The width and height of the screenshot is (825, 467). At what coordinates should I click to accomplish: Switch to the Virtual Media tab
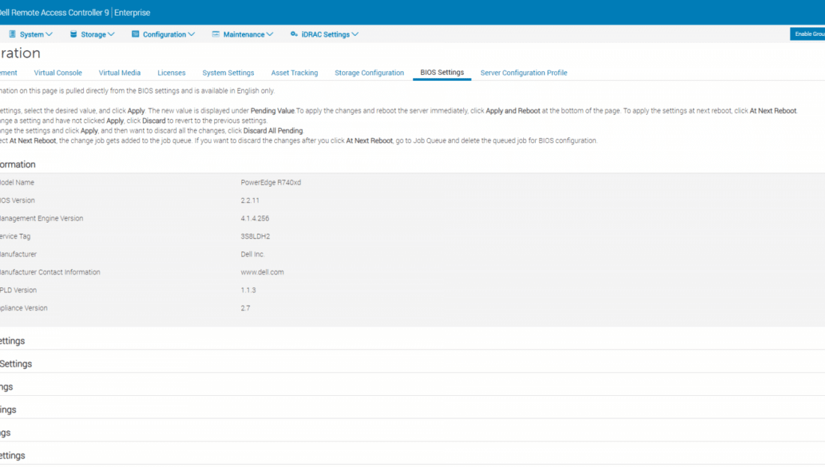click(x=119, y=73)
